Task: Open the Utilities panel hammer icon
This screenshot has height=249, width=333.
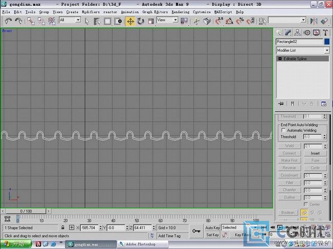Action: (x=325, y=33)
